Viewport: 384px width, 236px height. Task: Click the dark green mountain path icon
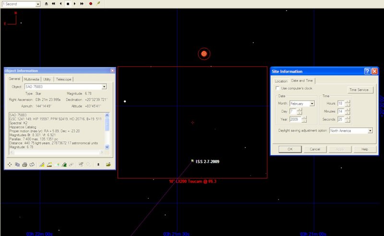click(x=64, y=165)
